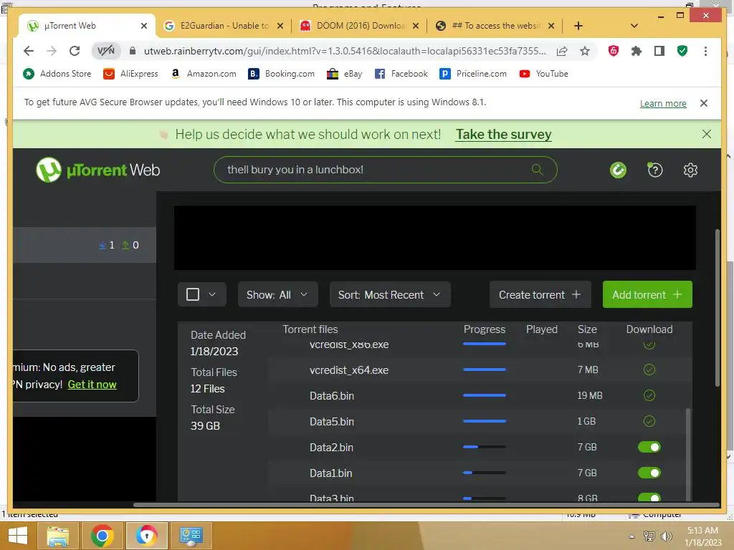Viewport: 734px width, 550px height.
Task: Click Add torrent button
Action: pyautogui.click(x=647, y=294)
